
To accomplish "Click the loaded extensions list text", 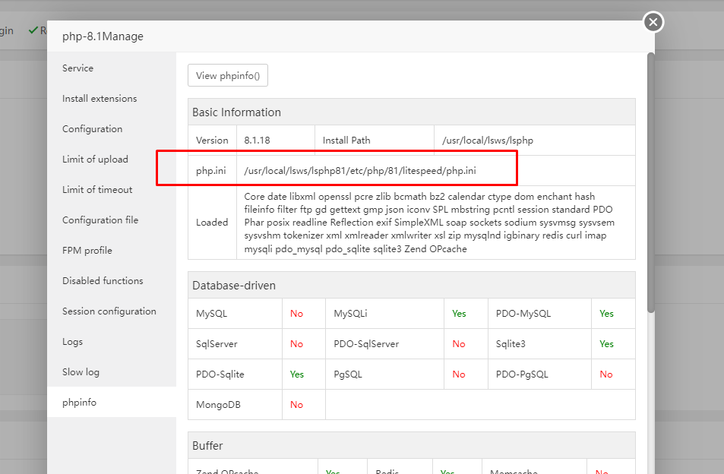I will tap(429, 223).
